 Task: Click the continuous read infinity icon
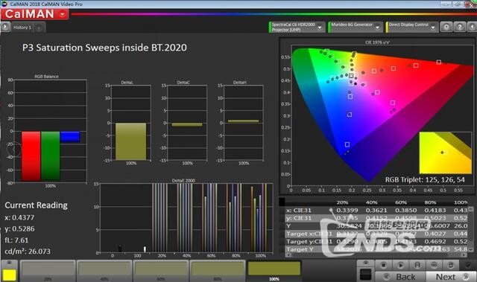434,266
